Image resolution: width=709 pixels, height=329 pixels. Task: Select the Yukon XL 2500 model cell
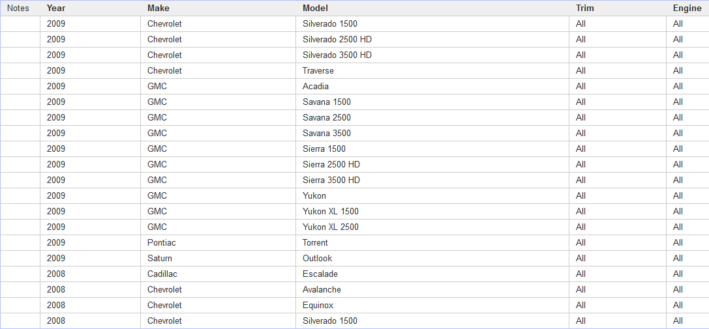point(432,227)
